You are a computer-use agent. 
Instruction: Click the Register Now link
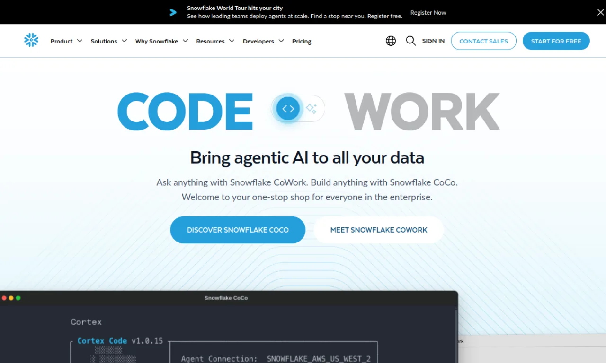pyautogui.click(x=428, y=13)
